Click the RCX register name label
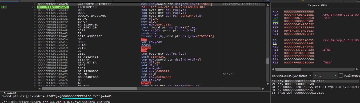Image resolution: width=360 pixels, height=103 pixels. 275,18
